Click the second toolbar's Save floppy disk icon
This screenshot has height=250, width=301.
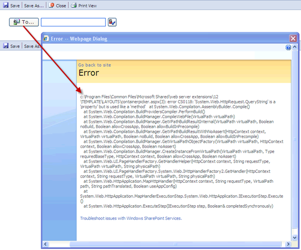pyautogui.click(x=6, y=46)
